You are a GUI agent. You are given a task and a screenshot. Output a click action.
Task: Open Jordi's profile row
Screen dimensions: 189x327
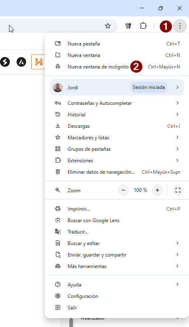[117, 87]
